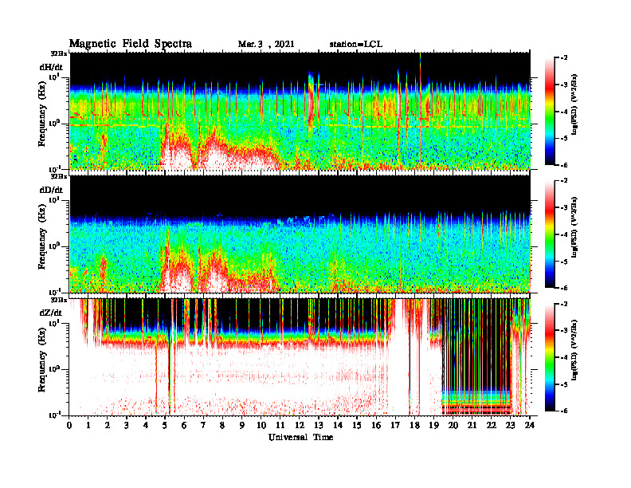Click the "7" hour tick label
Screen dimensions: 631x488
[x=203, y=426]
